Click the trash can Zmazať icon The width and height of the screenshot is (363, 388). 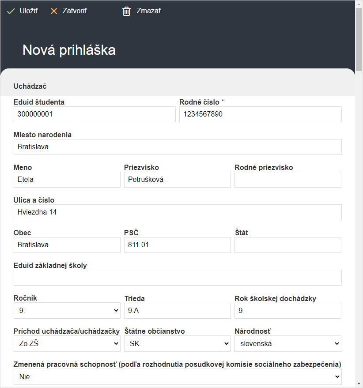coord(126,11)
